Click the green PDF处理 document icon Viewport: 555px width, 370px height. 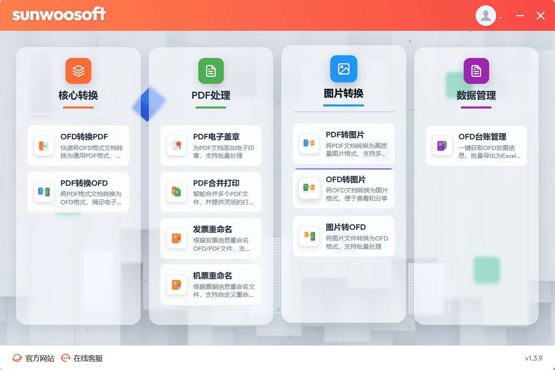(211, 71)
